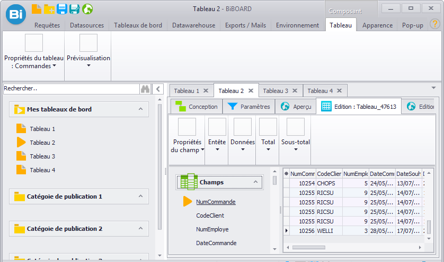Click the teal save-all disk icon
Viewport: 444px width, 262px height.
(75, 9)
